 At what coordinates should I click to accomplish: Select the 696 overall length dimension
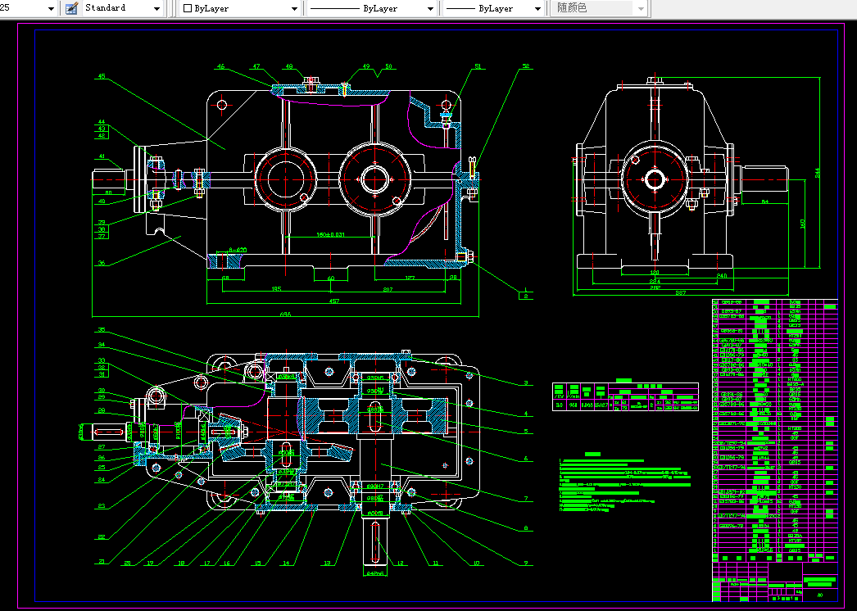coord(285,315)
